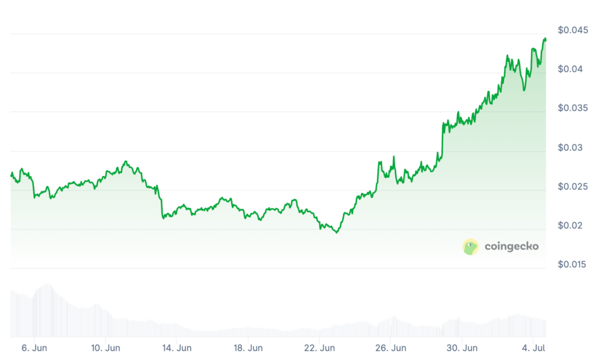This screenshot has width=601, height=361.
Task: Click the $0.03 price axis label
Action: pyautogui.click(x=571, y=147)
